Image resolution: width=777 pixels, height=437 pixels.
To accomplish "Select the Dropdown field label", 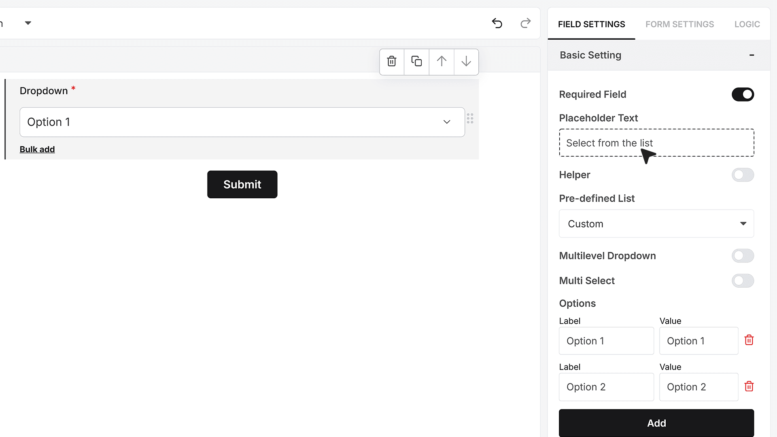I will pyautogui.click(x=44, y=91).
